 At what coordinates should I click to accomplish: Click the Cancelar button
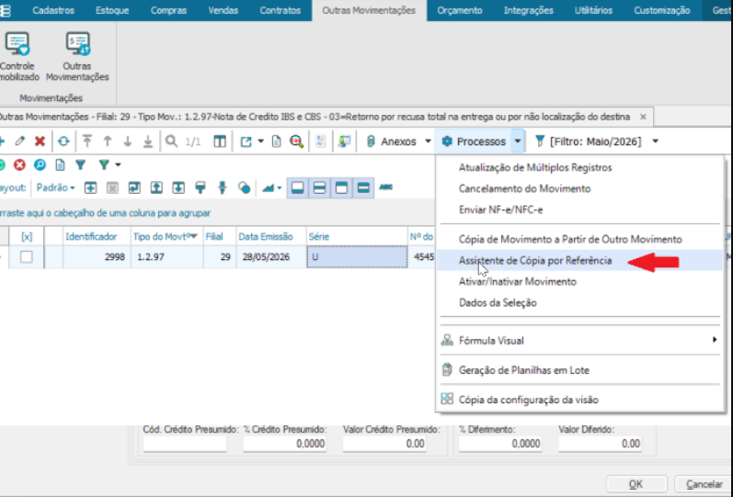click(x=704, y=484)
